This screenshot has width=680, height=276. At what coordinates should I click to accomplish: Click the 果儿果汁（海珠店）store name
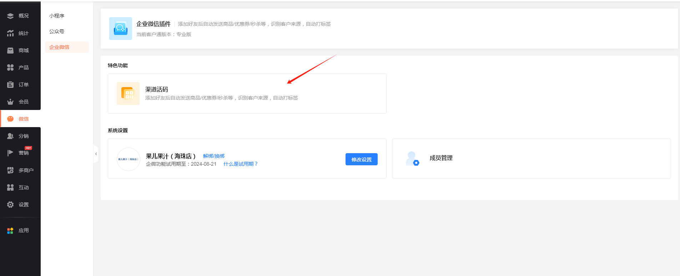171,156
